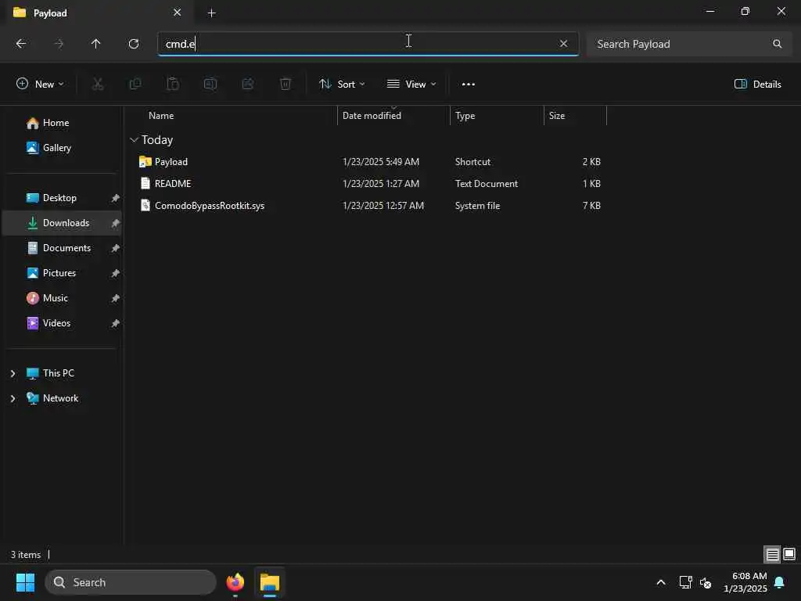Image resolution: width=801 pixels, height=601 pixels.
Task: Click the pin icon beside Documents
Action: pyautogui.click(x=116, y=248)
